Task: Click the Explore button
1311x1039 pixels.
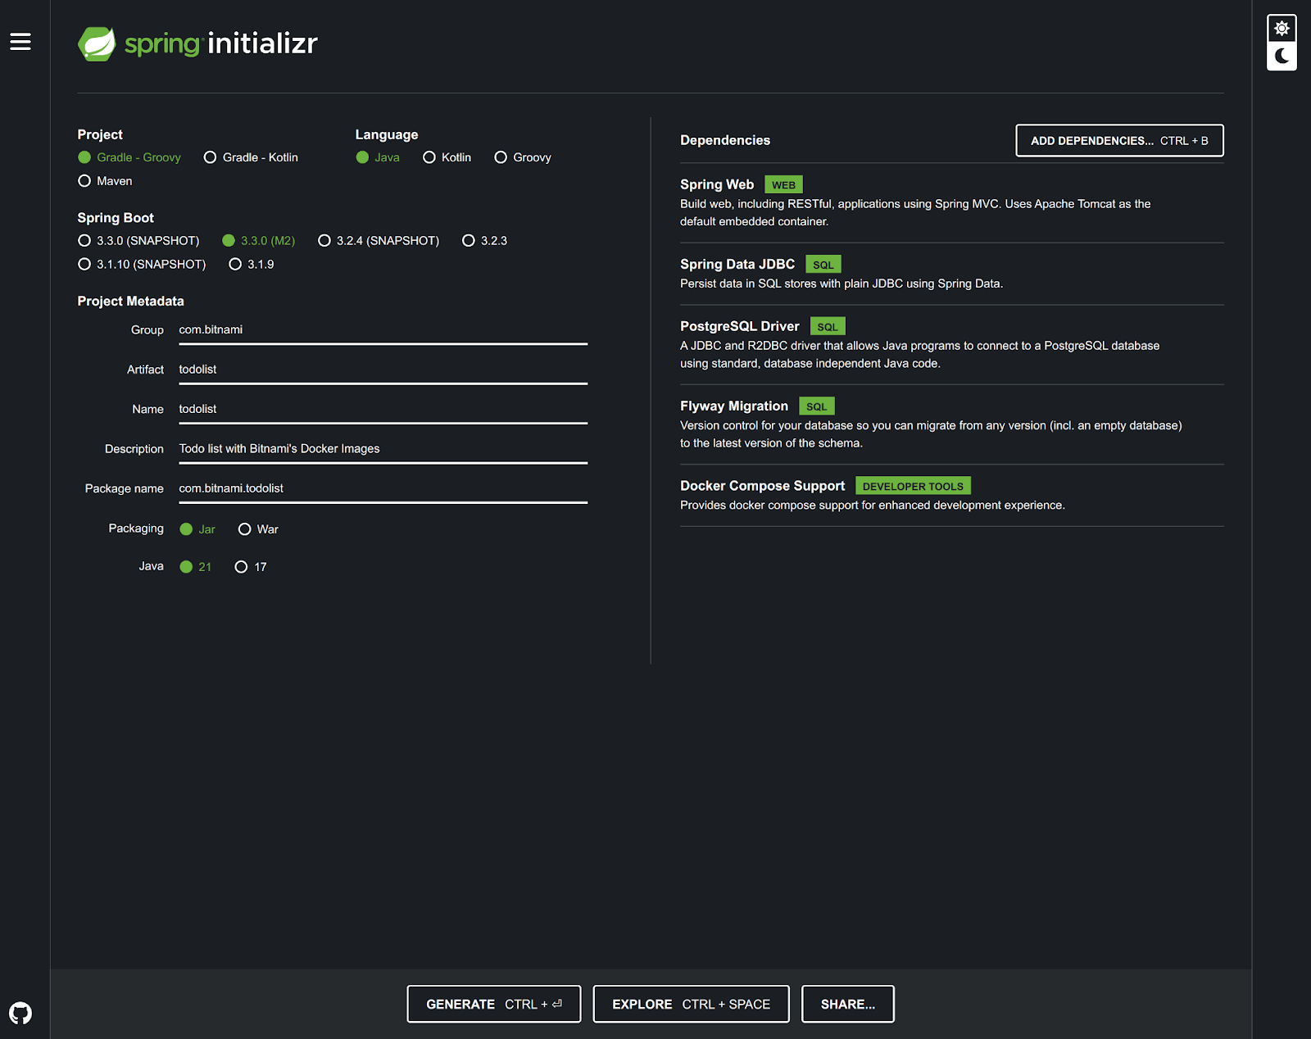Action: point(691,1004)
